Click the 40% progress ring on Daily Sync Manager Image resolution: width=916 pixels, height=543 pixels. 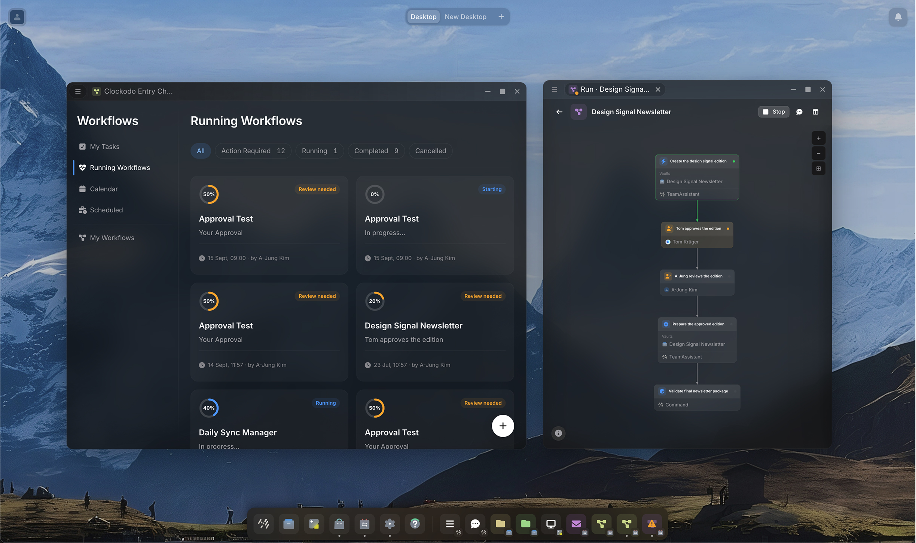(209, 408)
